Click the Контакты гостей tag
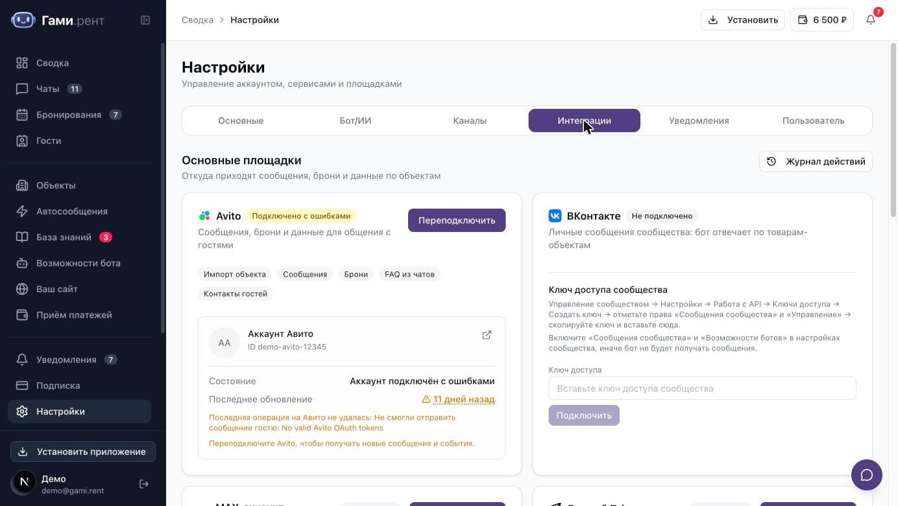The image size is (898, 506). click(236, 293)
